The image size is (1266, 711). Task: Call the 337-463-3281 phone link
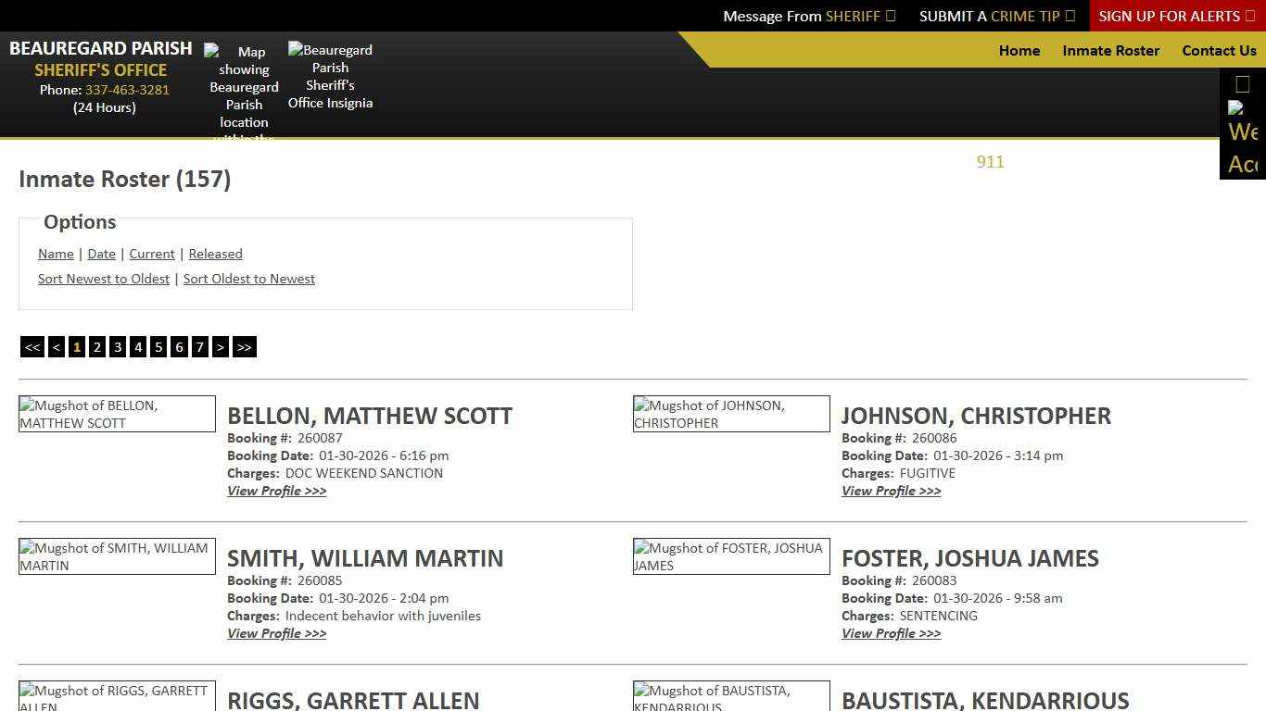click(x=127, y=90)
